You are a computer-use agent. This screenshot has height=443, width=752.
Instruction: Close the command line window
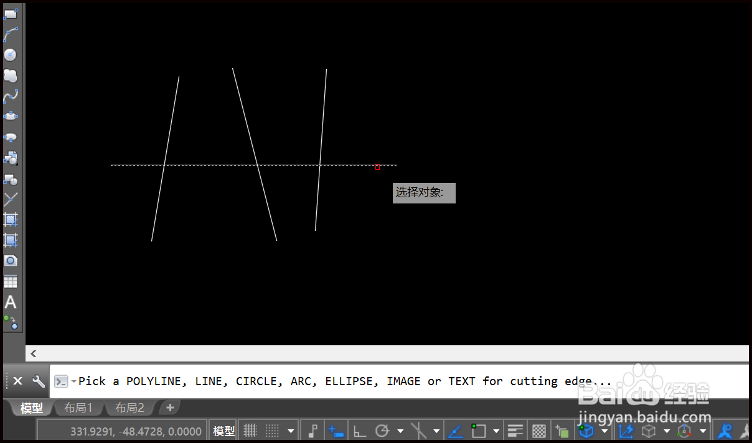pyautogui.click(x=18, y=381)
